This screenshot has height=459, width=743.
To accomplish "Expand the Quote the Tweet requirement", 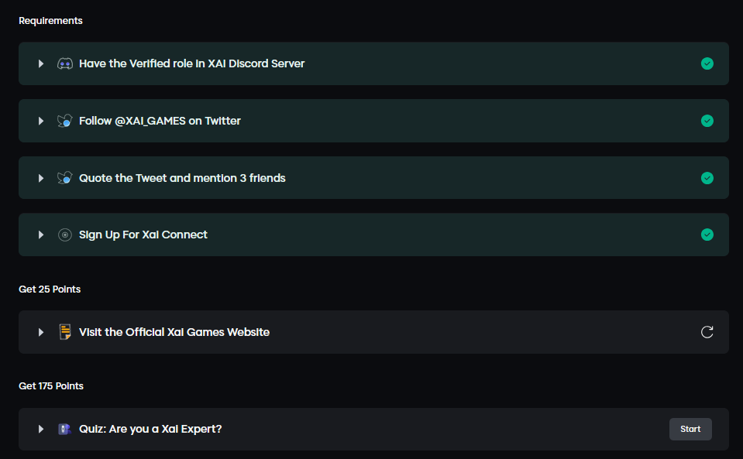I will tap(41, 178).
